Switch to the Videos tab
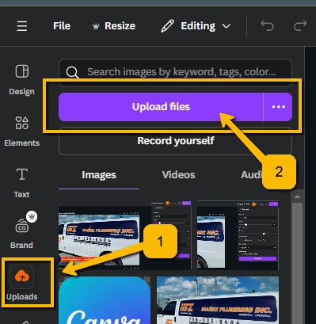 point(178,175)
